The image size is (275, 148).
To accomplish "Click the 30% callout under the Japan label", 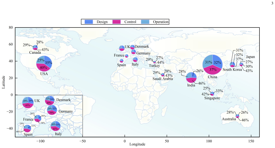I will pos(249,67).
